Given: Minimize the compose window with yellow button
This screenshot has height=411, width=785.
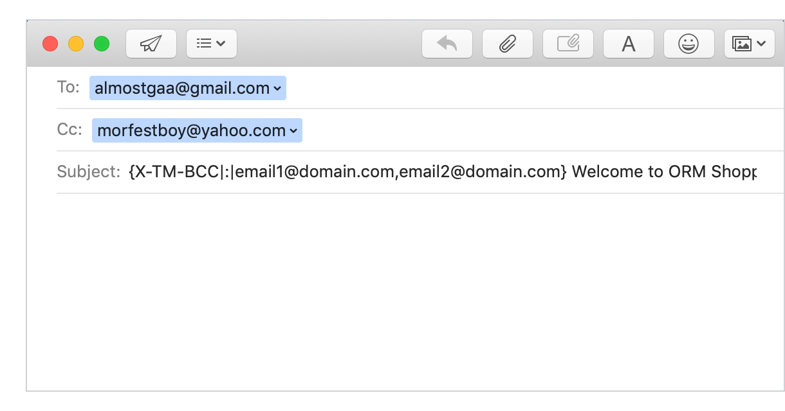Looking at the screenshot, I should 76,44.
